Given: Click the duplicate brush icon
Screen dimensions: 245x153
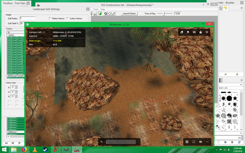Looking at the screenshot, I should 225,142.
